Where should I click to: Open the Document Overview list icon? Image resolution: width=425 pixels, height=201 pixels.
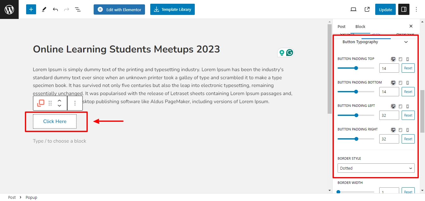[78, 10]
